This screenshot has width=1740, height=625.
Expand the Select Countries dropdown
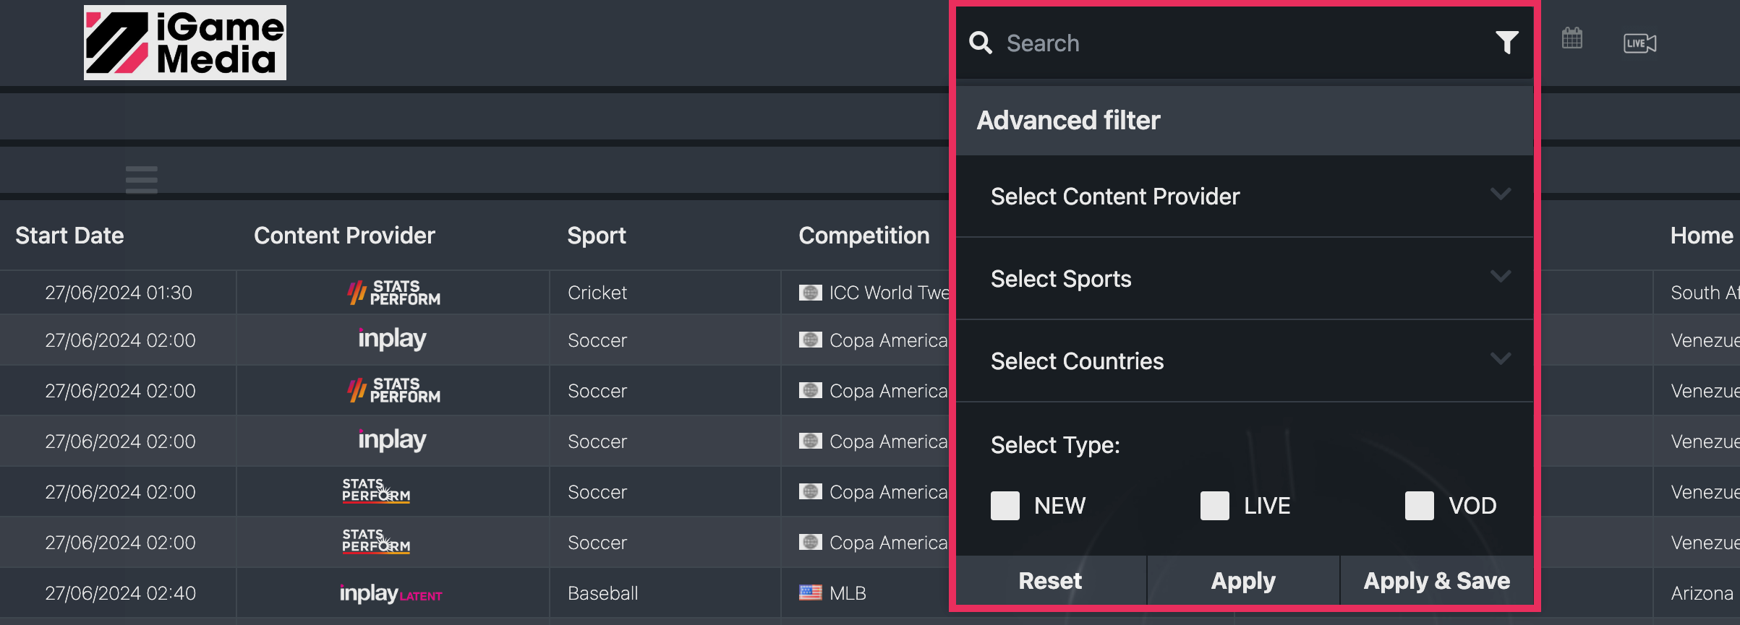point(1244,361)
